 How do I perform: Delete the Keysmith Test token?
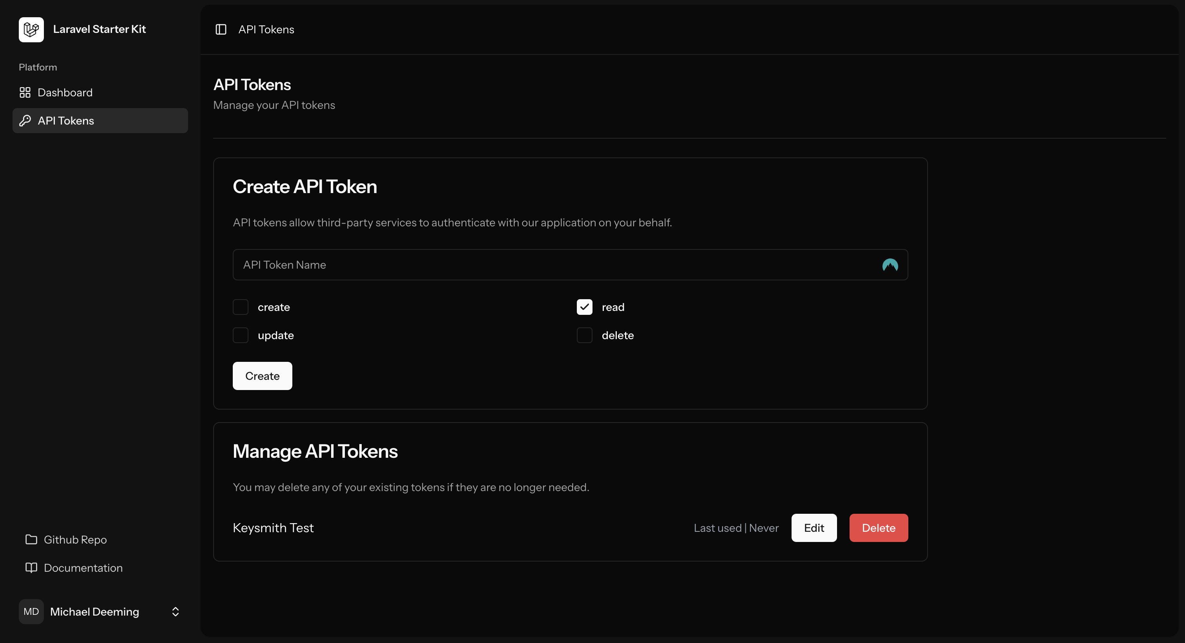coord(878,528)
